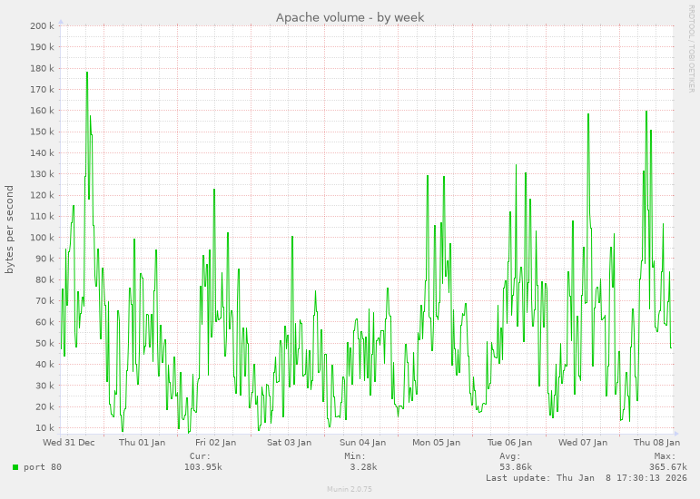
Task: Select the Max value 365.67k
Action: coord(668,467)
